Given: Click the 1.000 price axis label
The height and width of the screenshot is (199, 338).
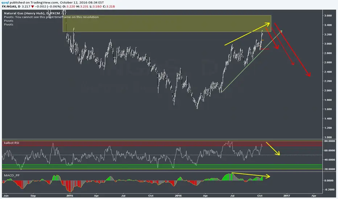Looking at the screenshot, I should click(328, 137).
